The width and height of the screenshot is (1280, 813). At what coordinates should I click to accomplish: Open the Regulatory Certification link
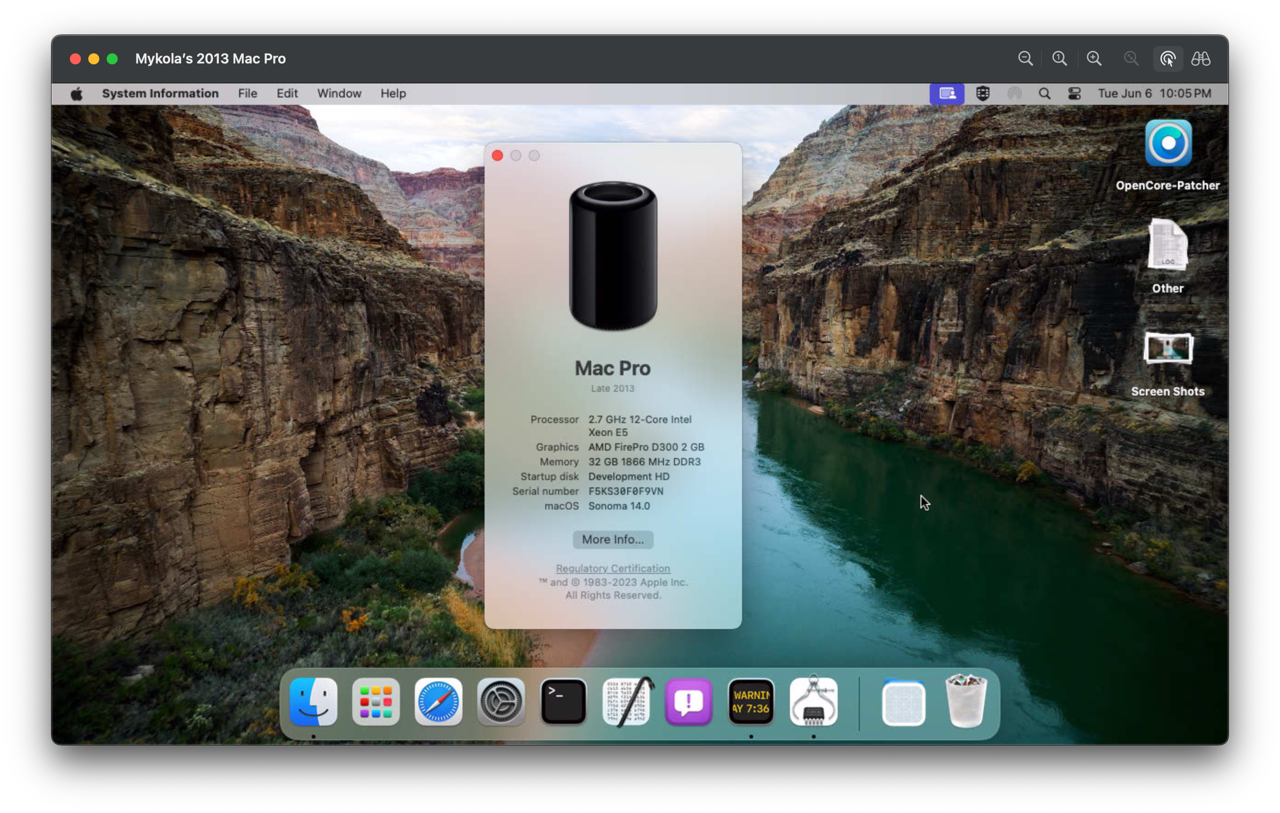point(612,568)
